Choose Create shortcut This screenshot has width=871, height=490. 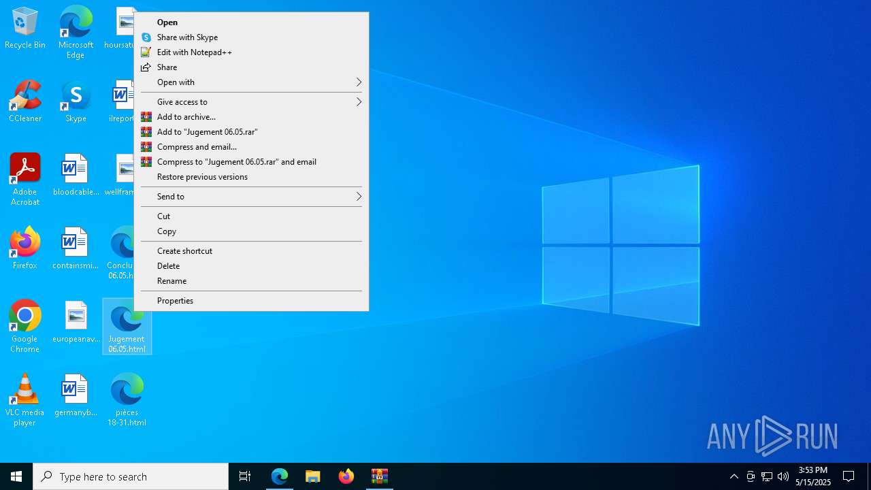pyautogui.click(x=251, y=251)
